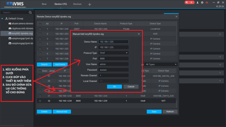This screenshot has width=226, height=127.
Task: Click the sidebar Search box
Action: point(15,12)
